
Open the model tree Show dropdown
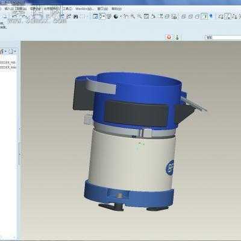pyautogui.click(x=2, y=51)
